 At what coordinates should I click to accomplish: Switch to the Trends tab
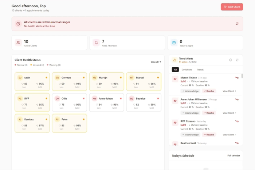tap(200, 69)
